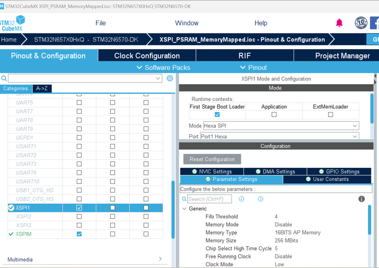The image size is (379, 268).
Task: Toggle XSPI1 first context checkbox
Action: 79,208
